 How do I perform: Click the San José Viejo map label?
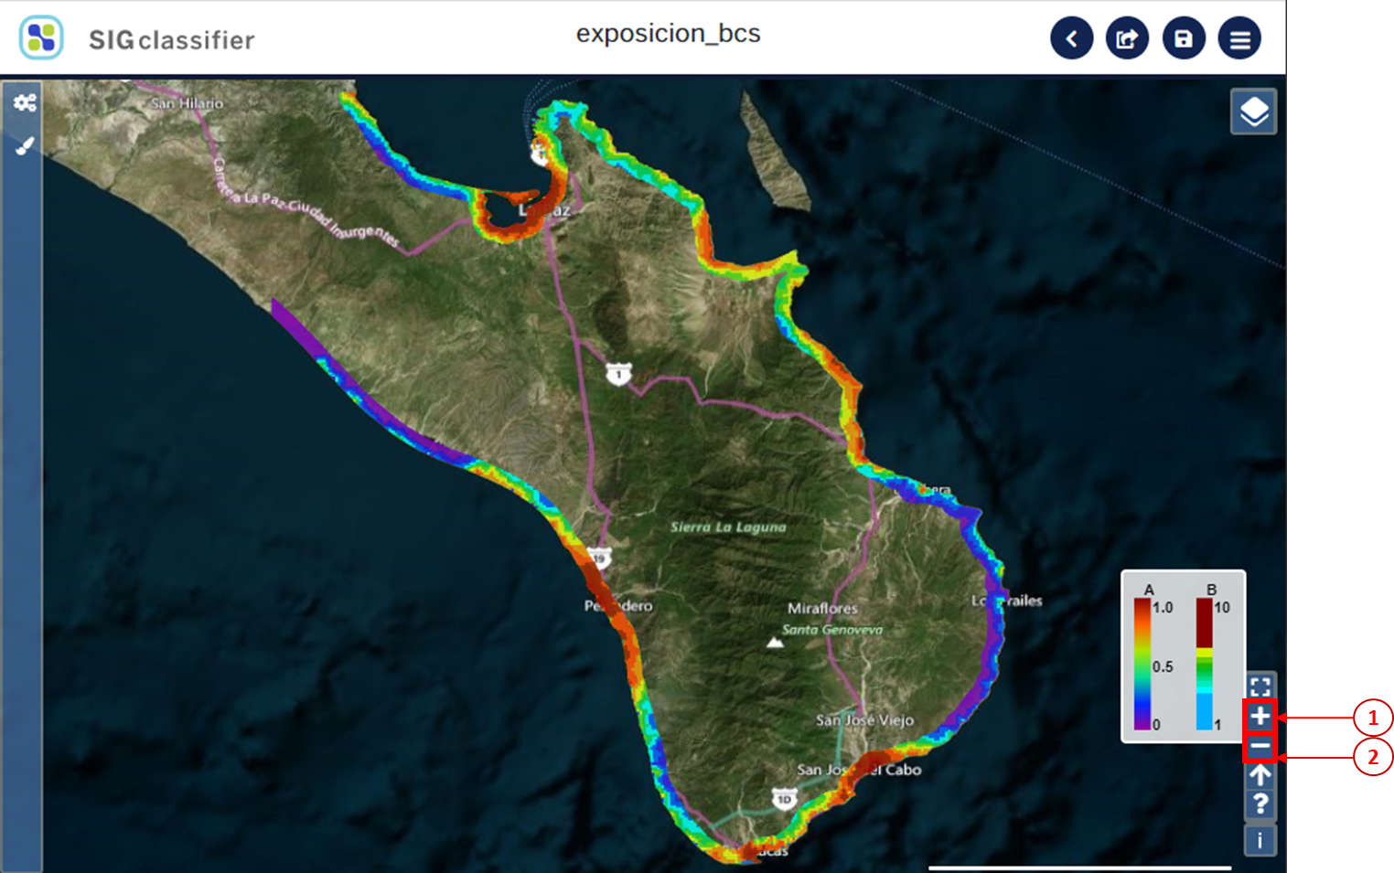point(864,720)
